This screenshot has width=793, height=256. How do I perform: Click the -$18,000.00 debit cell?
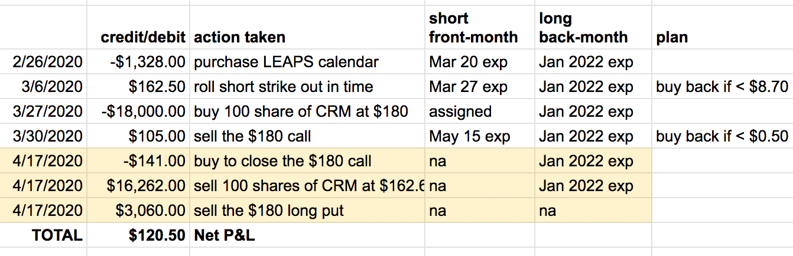click(x=138, y=111)
